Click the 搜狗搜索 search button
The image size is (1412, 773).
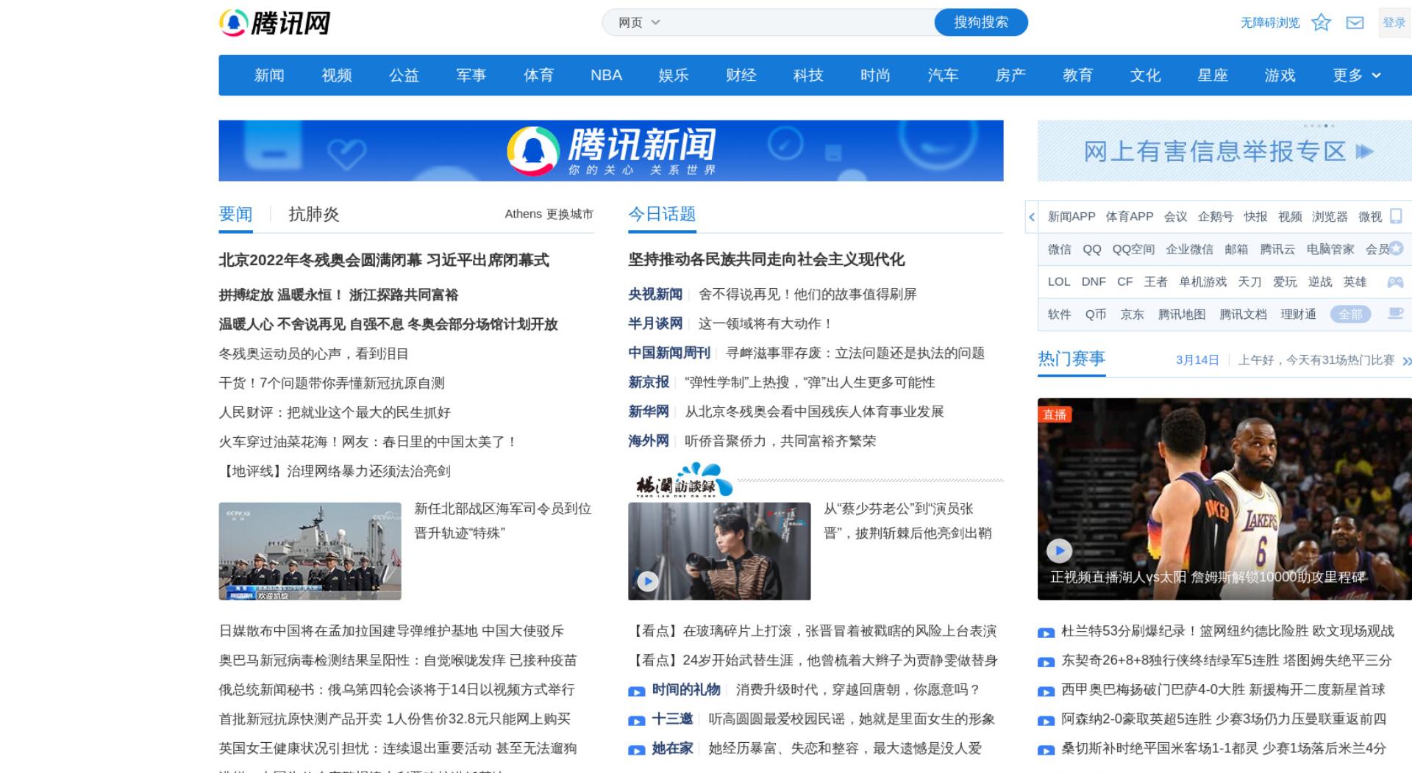(x=981, y=22)
